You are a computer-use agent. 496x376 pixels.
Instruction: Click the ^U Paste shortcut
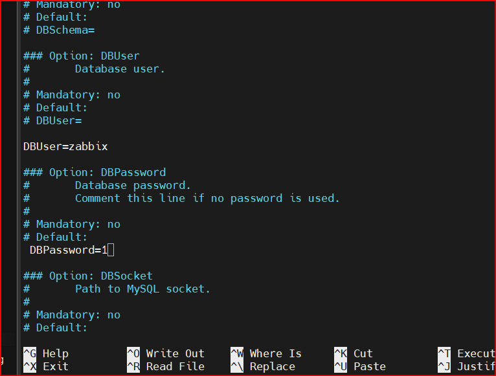pos(360,366)
